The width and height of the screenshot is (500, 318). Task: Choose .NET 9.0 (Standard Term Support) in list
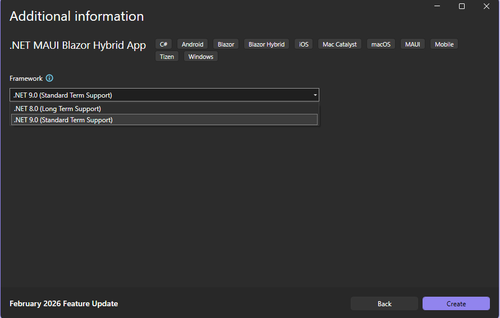[x=164, y=120]
